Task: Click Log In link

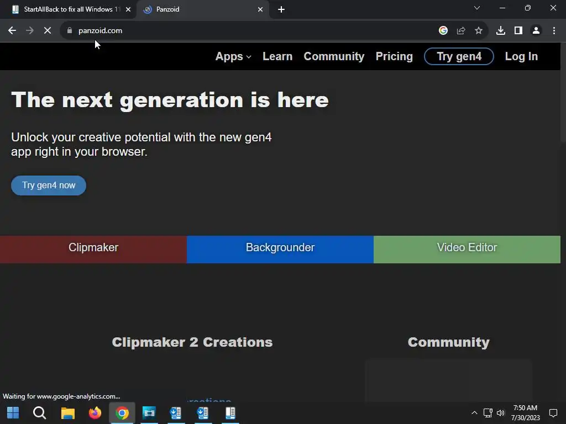Action: (521, 57)
